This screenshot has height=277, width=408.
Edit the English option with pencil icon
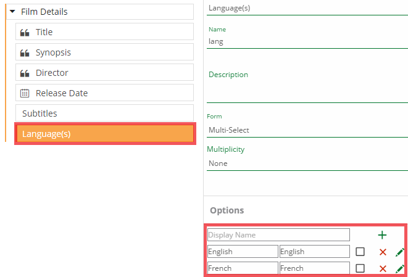click(399, 252)
